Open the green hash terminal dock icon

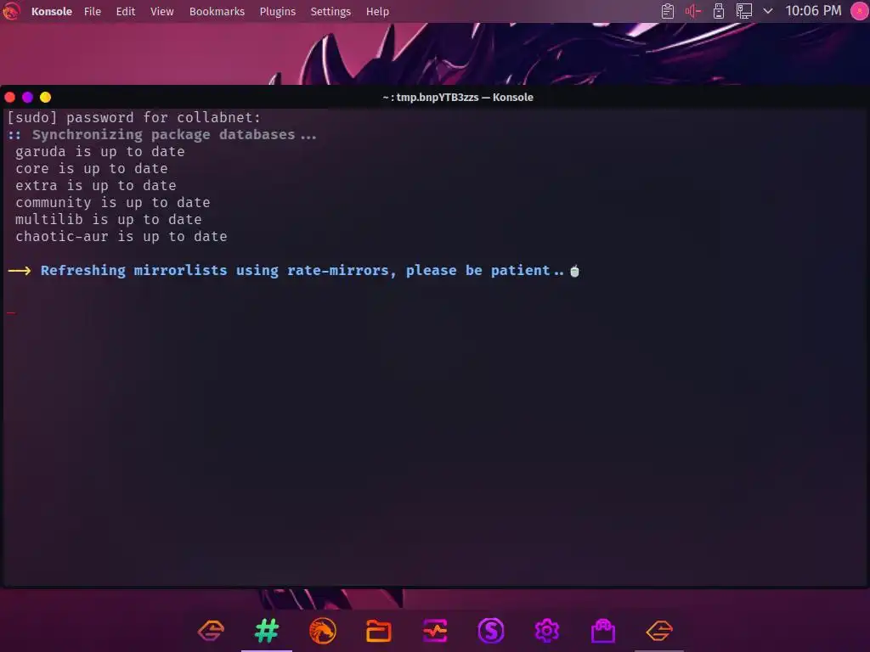point(267,631)
